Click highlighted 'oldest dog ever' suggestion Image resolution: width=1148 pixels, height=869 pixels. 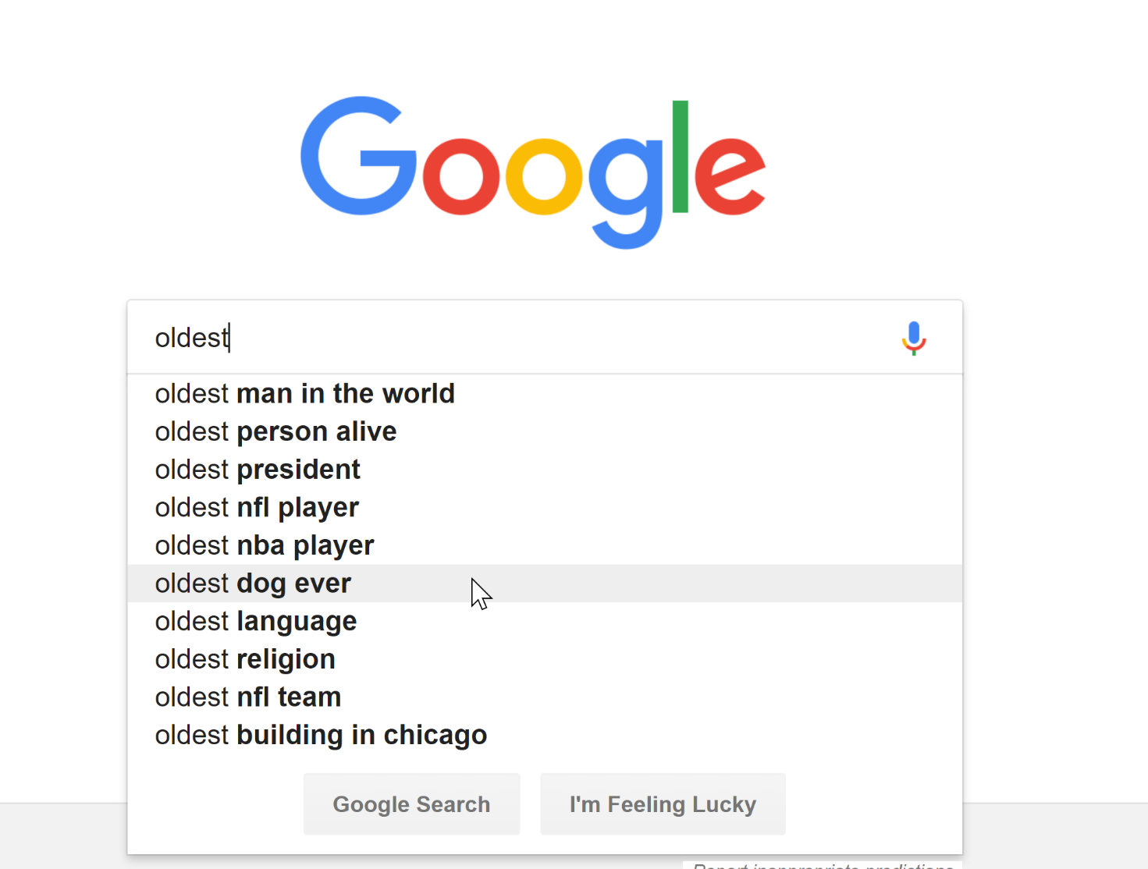pos(545,583)
